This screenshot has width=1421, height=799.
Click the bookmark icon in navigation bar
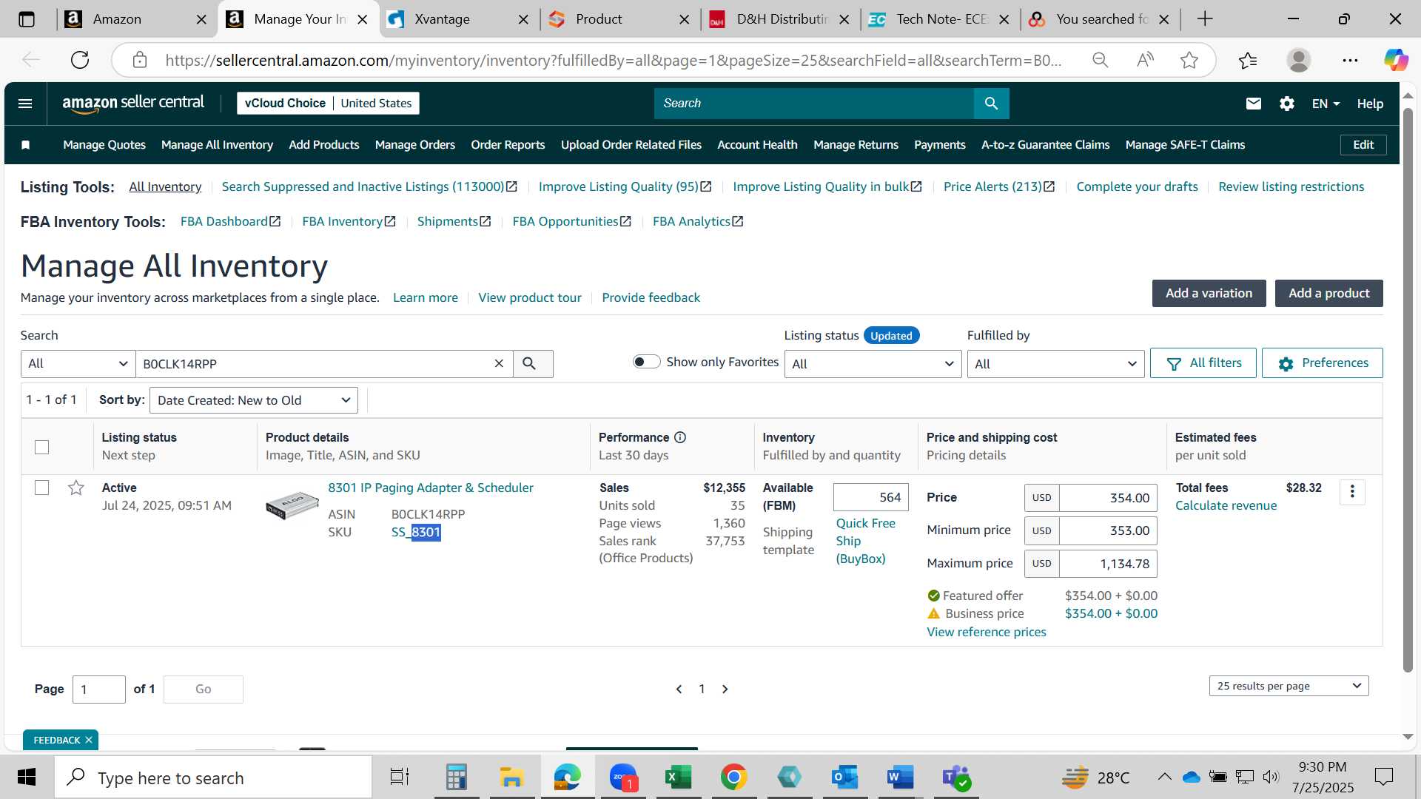click(x=26, y=145)
